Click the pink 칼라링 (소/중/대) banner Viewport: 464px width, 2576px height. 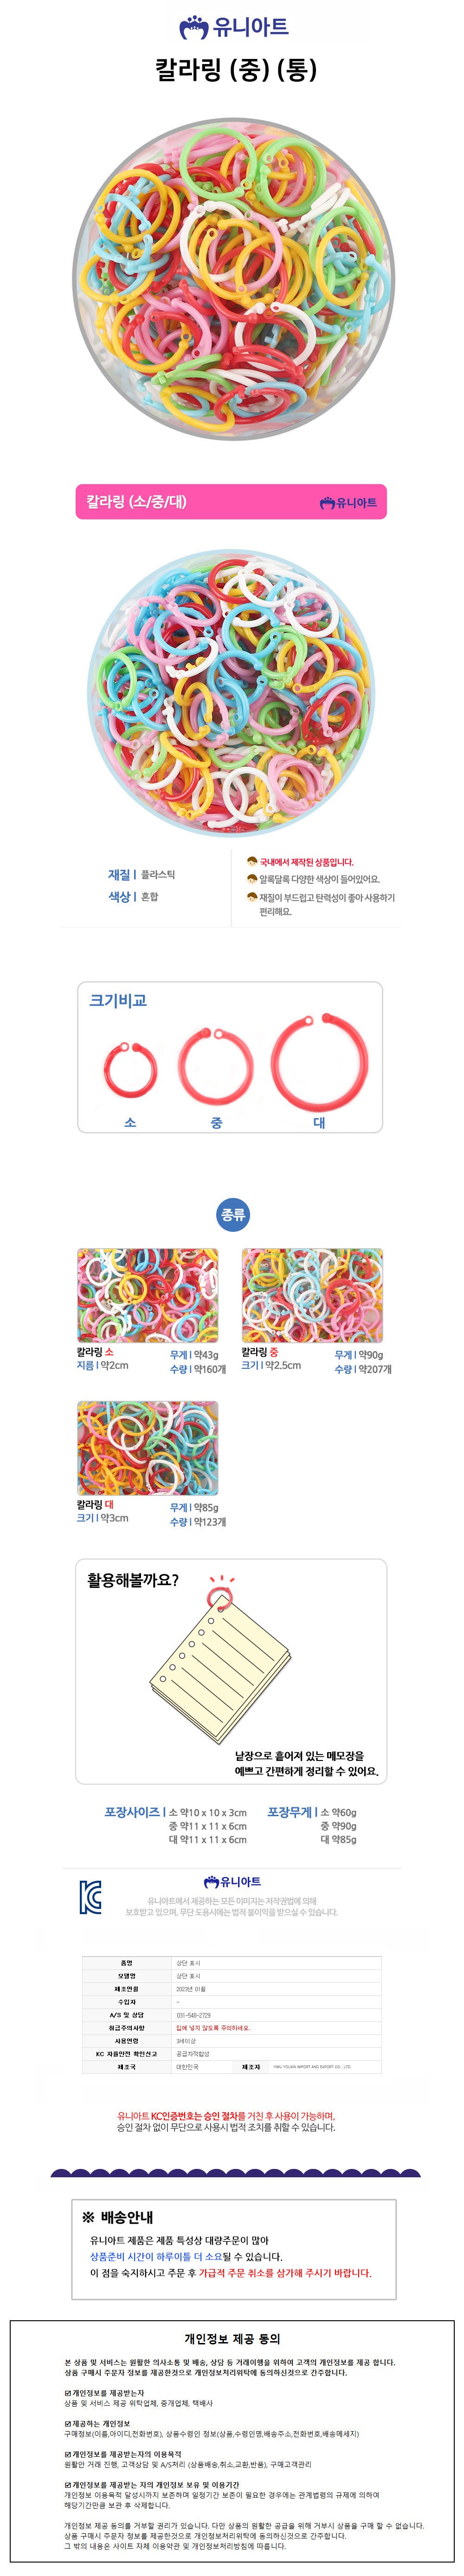click(x=231, y=502)
